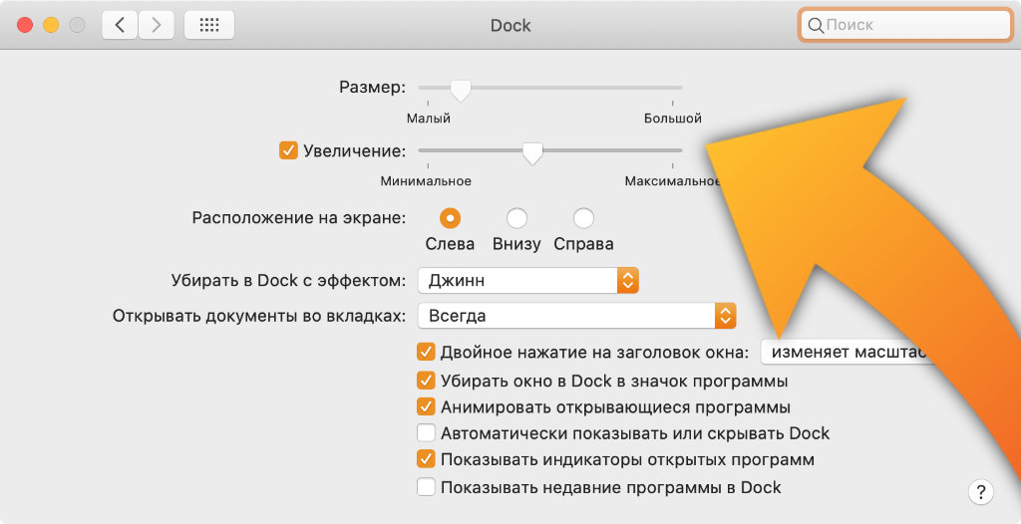Screen dimensions: 1021x524
Task: Select Справа dock position
Action: pos(583,218)
